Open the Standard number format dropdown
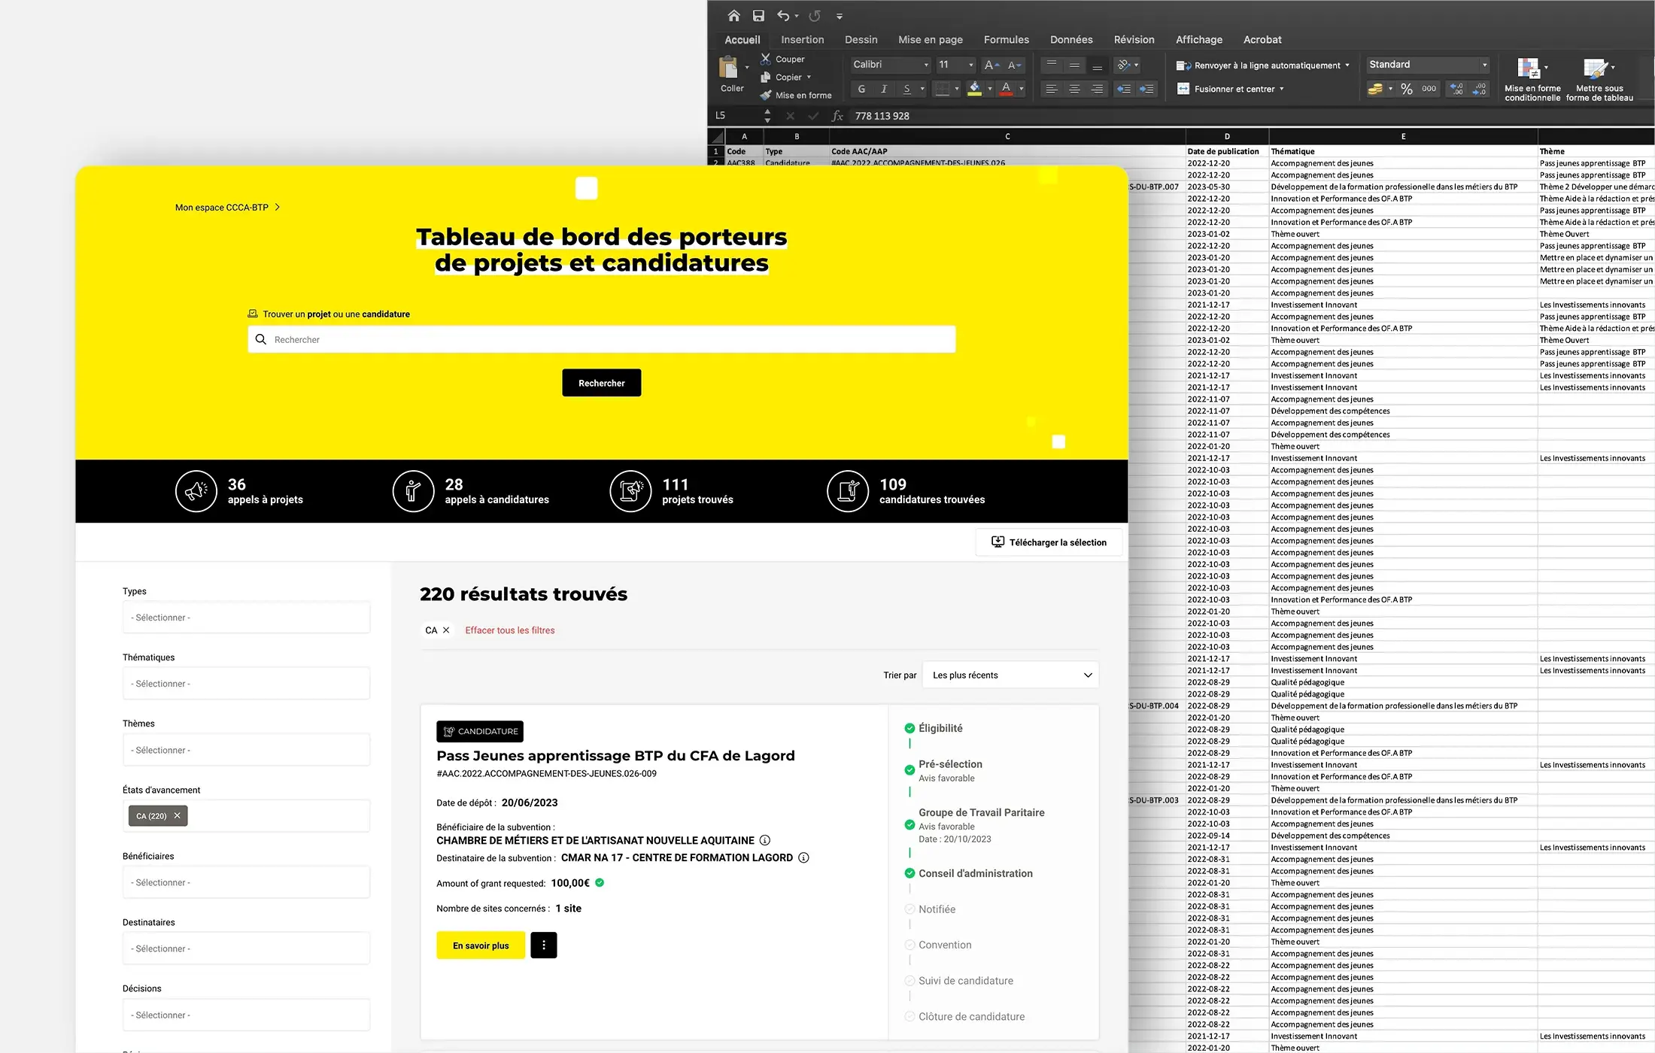The width and height of the screenshot is (1655, 1053). (1428, 65)
